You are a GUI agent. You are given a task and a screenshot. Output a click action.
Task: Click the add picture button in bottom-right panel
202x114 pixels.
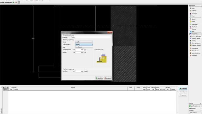click(x=195, y=106)
